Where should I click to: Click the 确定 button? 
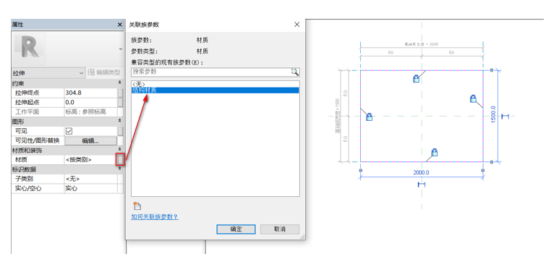[x=236, y=229]
